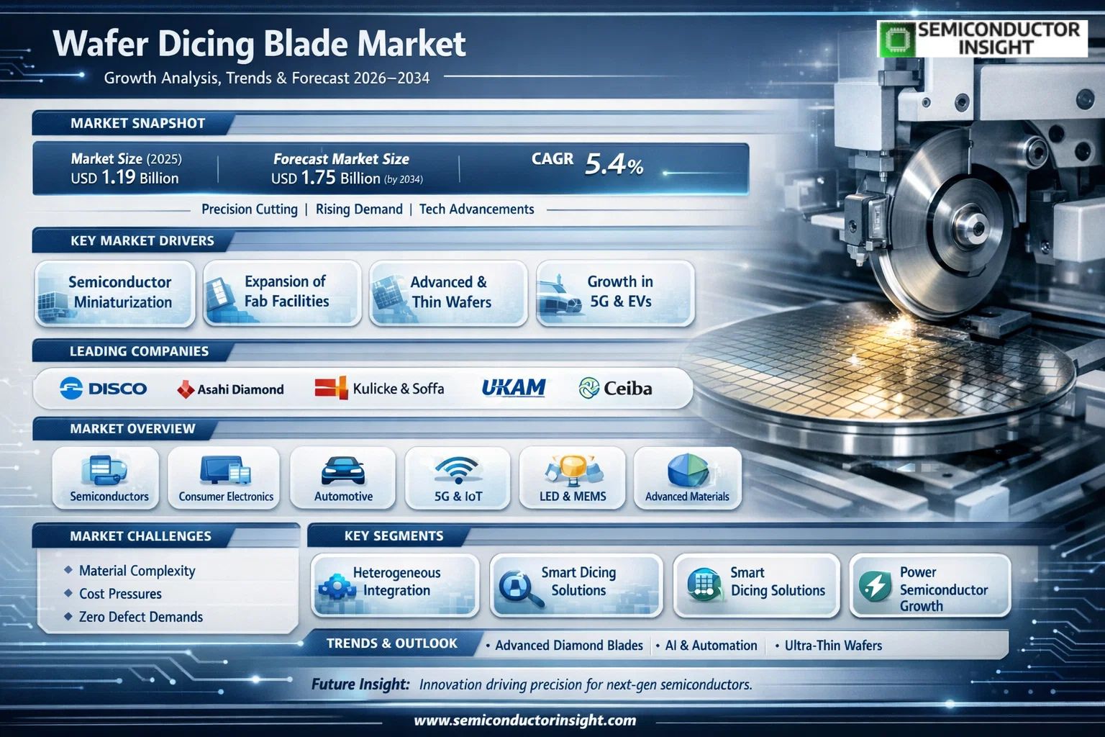
Task: Click the DISCO company logo
Action: (103, 389)
